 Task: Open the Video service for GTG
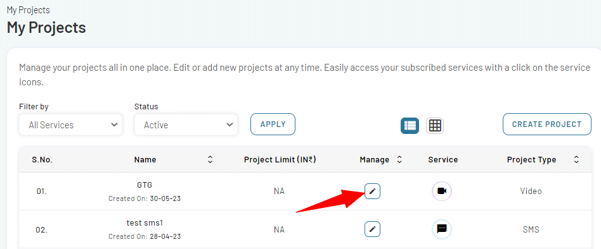(x=441, y=191)
